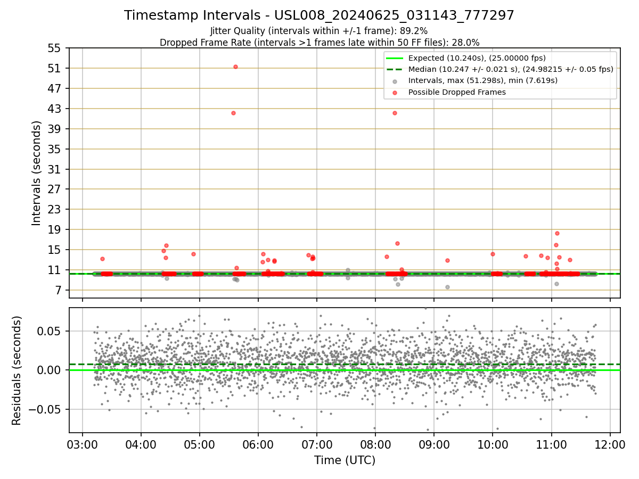Click the 27 y-axis tick label
The width and height of the screenshot is (639, 479).
55,189
